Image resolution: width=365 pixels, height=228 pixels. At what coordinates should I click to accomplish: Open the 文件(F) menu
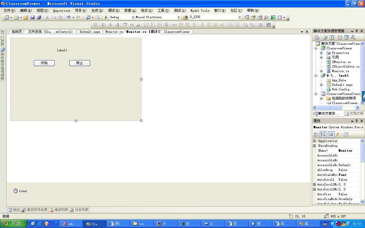pos(9,11)
